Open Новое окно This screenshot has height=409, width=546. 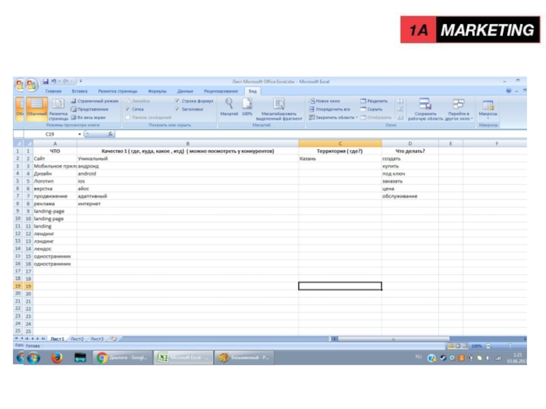(325, 101)
